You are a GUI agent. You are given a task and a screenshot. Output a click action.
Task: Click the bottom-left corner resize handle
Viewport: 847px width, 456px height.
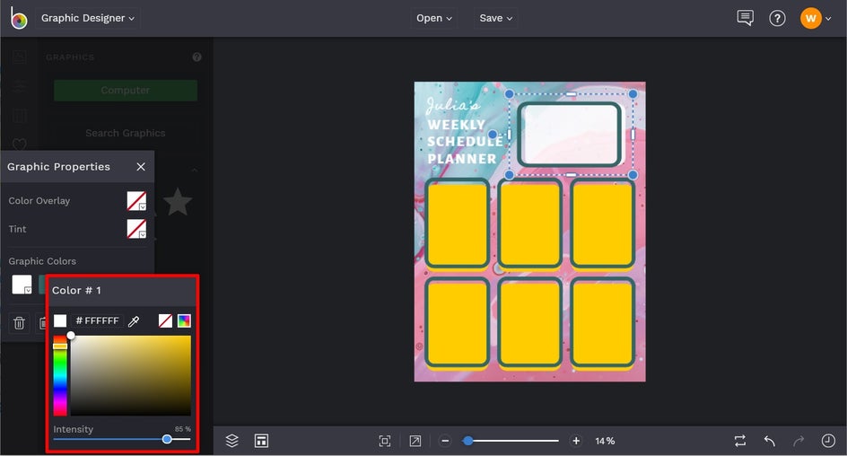coord(509,174)
